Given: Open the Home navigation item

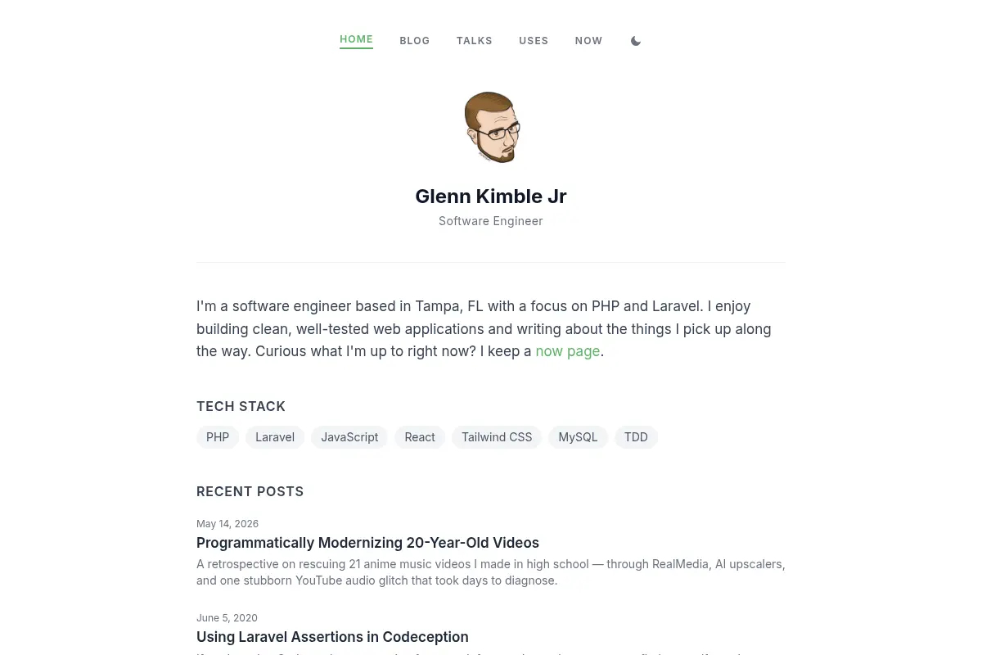Looking at the screenshot, I should point(357,39).
